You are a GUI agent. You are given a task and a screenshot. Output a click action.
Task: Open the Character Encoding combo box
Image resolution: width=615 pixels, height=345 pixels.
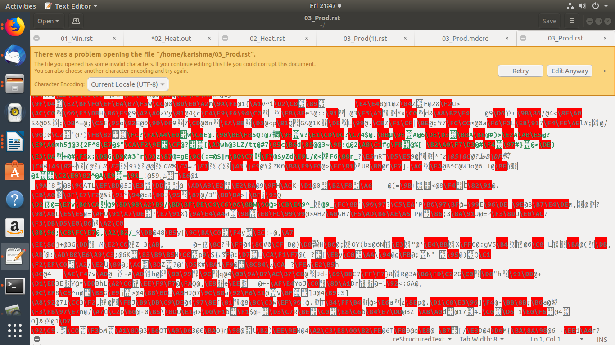pyautogui.click(x=128, y=84)
